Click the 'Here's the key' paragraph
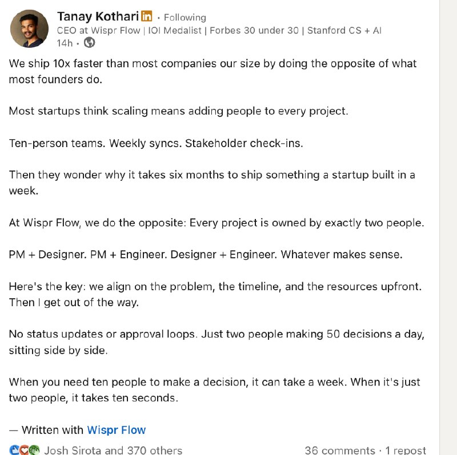Image resolution: width=457 pixels, height=455 pixels. pyautogui.click(x=215, y=294)
